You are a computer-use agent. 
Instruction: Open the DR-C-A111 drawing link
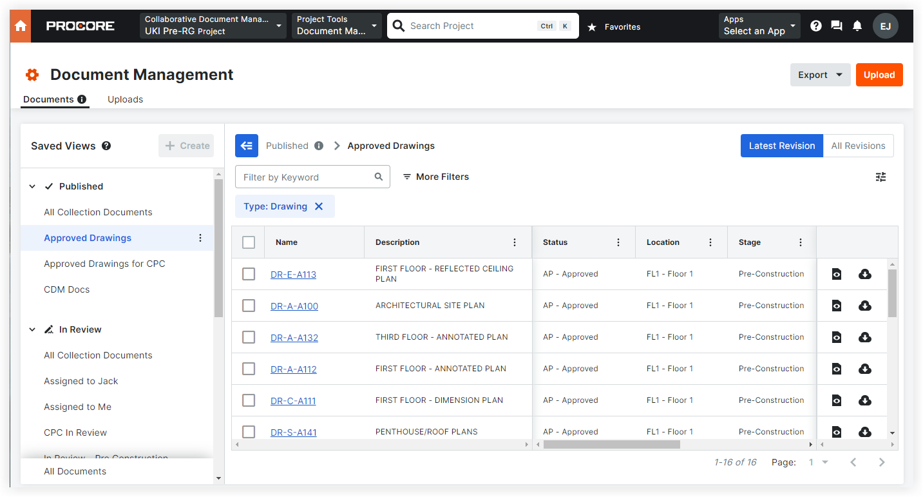click(293, 400)
